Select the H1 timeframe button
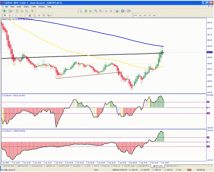The height and width of the screenshot is (172, 214). pyautogui.click(x=140, y=15)
